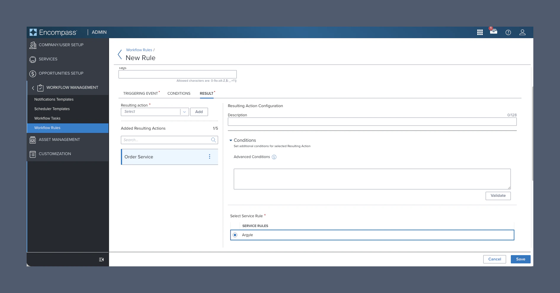The height and width of the screenshot is (293, 560).
Task: Save the new workflow rule
Action: (x=520, y=259)
